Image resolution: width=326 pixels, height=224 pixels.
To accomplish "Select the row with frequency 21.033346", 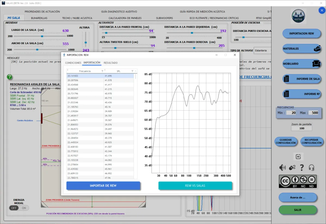I will click(x=100, y=102).
